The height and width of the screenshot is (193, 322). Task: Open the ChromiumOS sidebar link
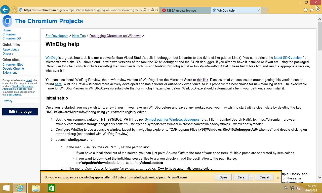click(12, 38)
